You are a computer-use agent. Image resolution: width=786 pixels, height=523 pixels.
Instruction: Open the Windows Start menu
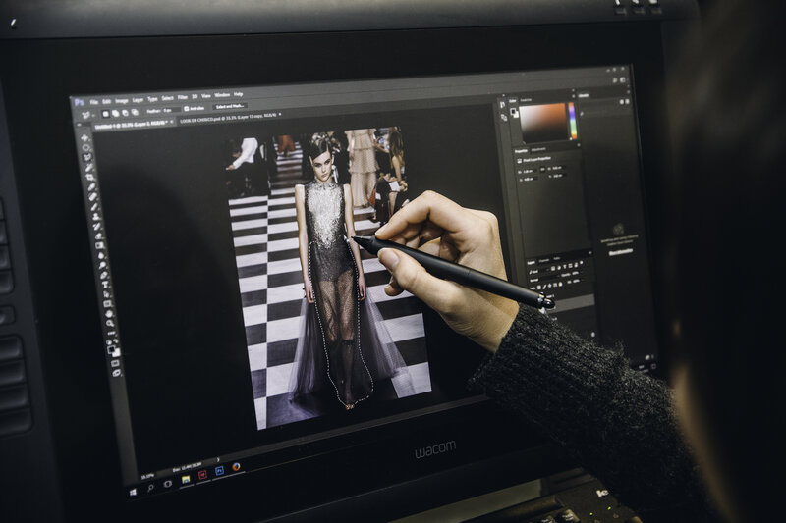[133, 493]
